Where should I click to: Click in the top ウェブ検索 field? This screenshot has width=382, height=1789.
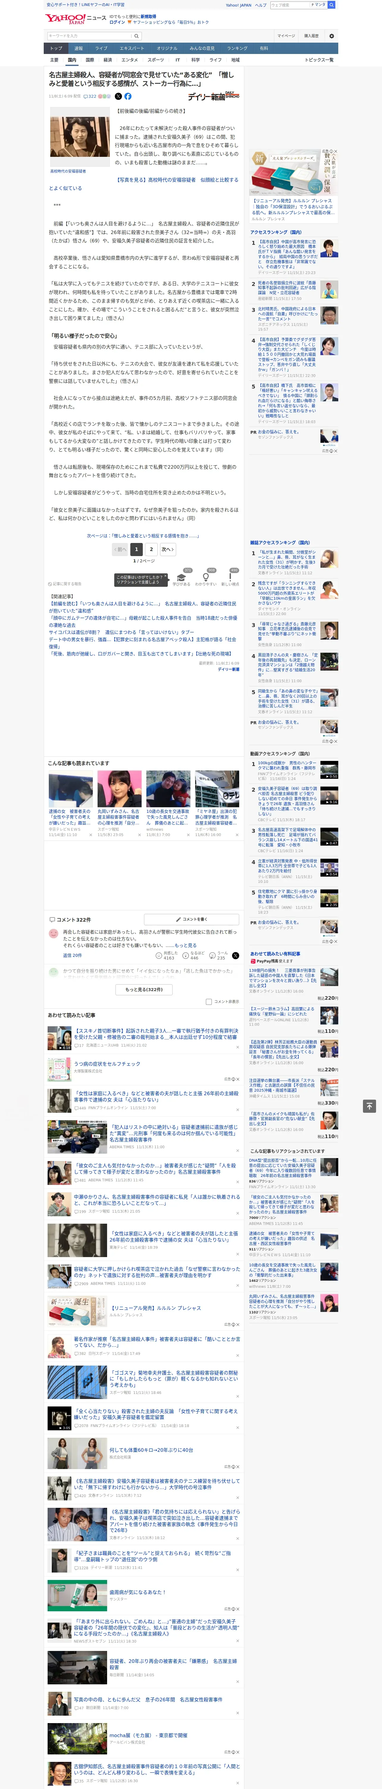(x=289, y=5)
